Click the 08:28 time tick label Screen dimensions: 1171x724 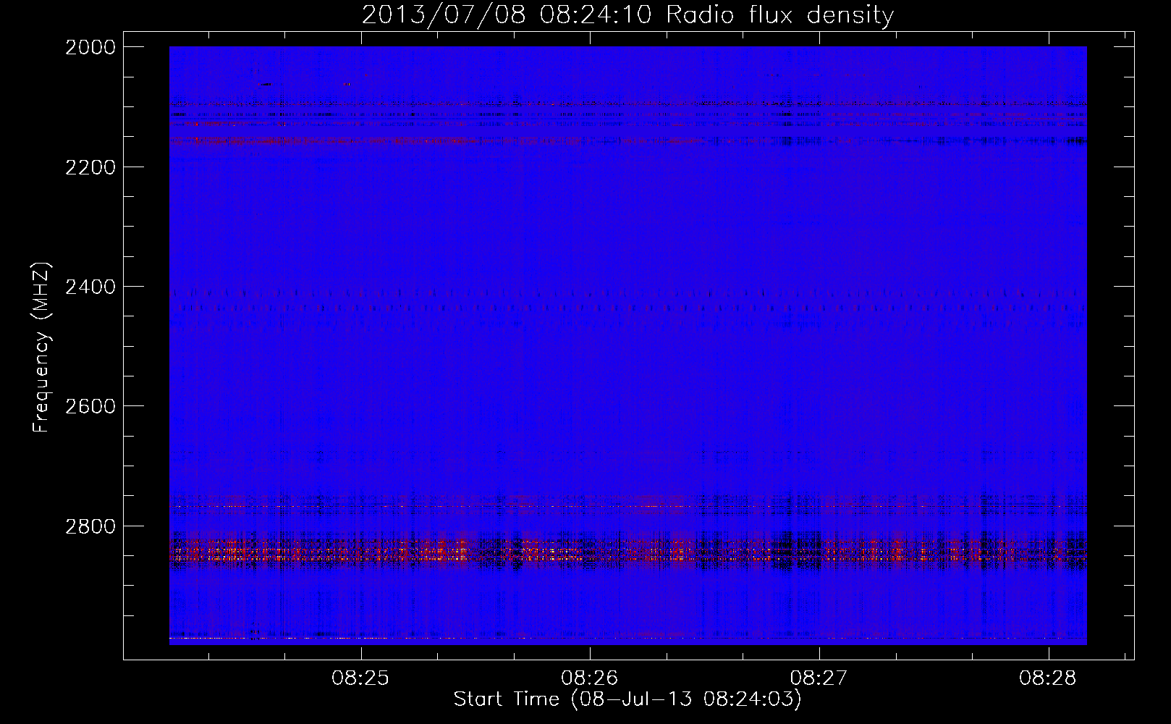coord(1048,678)
